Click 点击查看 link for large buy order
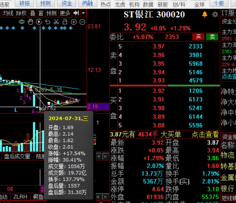The image size is (236, 203). pos(205,135)
